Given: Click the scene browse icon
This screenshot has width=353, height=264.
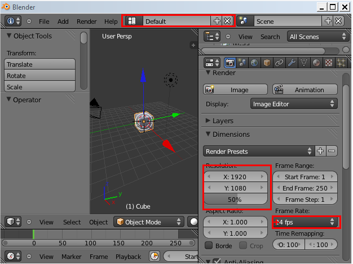Looking at the screenshot, I should (244, 21).
